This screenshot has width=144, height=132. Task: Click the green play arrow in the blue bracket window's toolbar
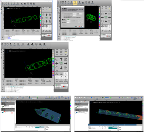pos(38,97)
